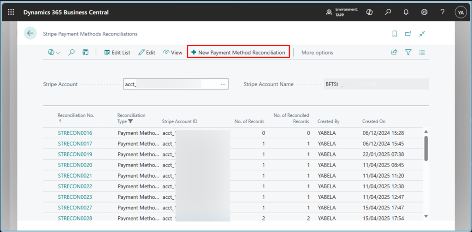The image size is (472, 232).
Task: Select Created On 06/12/2024 15:45
Action: tap(383, 144)
